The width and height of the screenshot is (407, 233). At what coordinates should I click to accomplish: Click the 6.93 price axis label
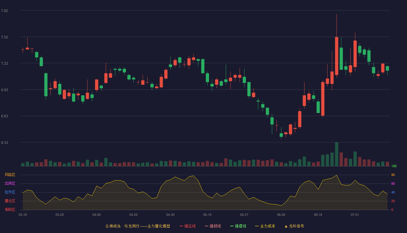tap(5, 90)
